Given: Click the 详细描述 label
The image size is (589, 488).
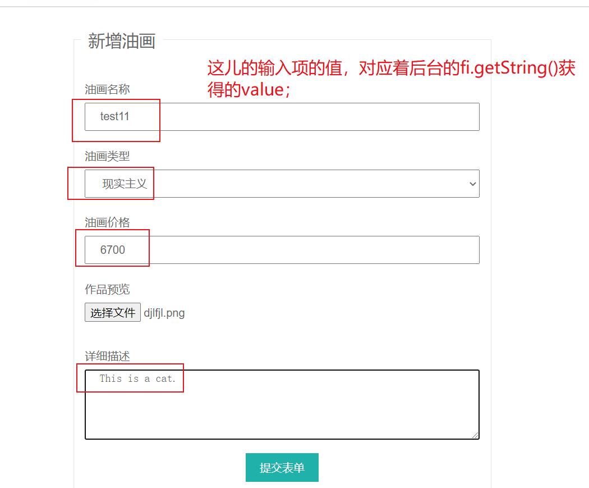Looking at the screenshot, I should [x=107, y=356].
